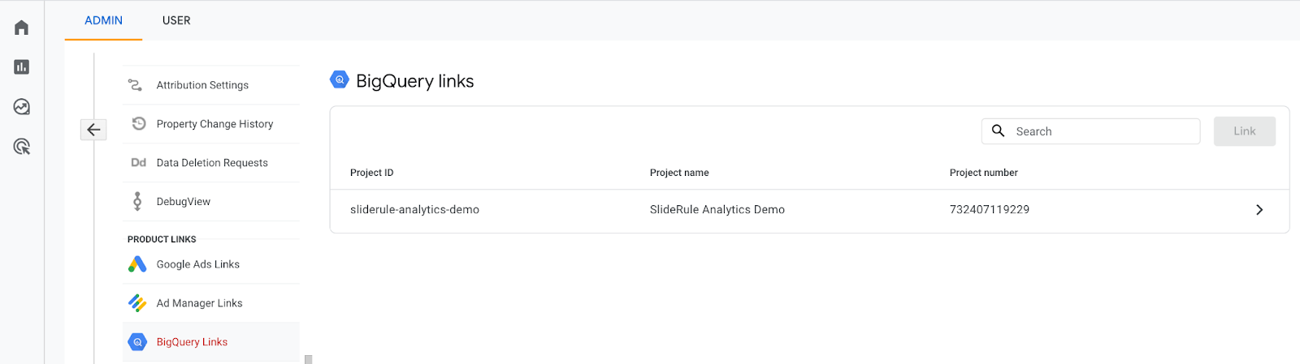Click the Ad Manager logo icon
Screen dimensions: 1300x364
(137, 303)
